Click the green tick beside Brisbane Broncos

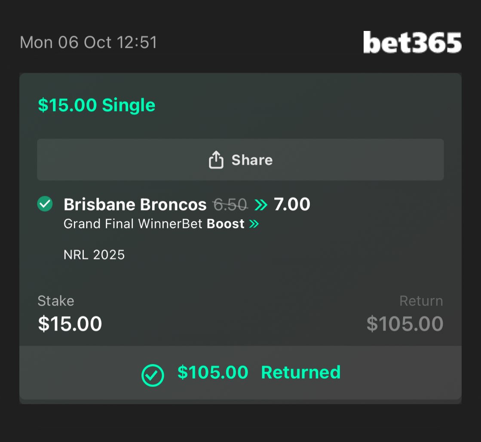[45, 204]
